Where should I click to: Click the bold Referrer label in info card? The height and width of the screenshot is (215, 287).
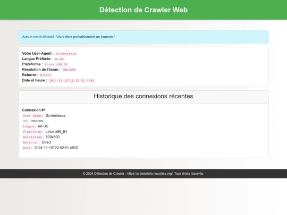(x=30, y=75)
